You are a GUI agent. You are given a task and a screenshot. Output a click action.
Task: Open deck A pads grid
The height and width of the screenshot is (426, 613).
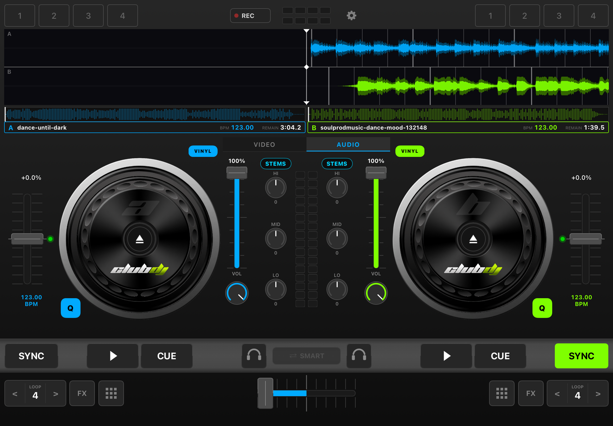[111, 393]
